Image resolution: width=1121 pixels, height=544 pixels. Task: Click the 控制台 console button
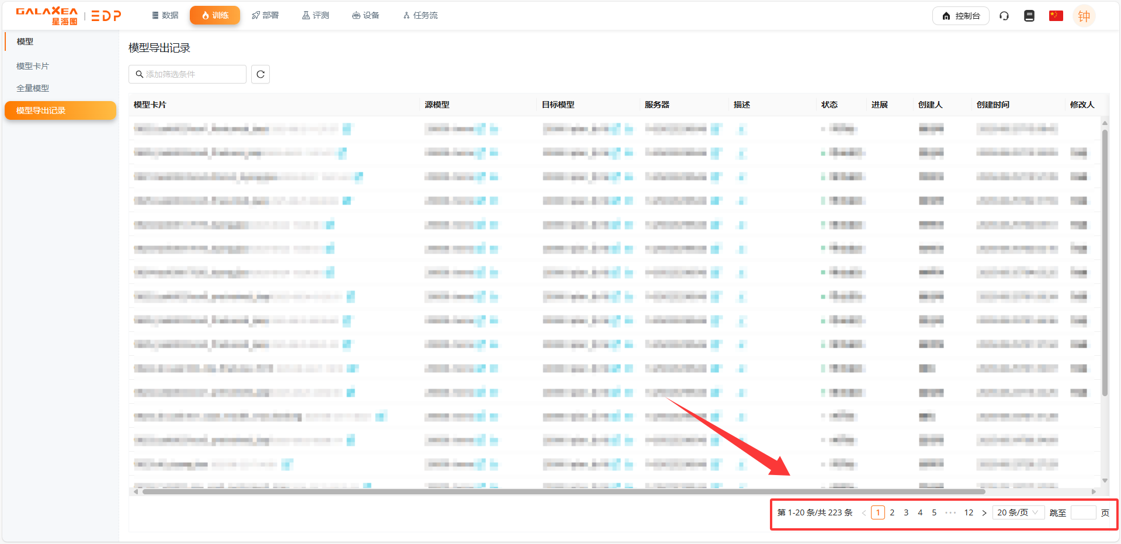960,16
